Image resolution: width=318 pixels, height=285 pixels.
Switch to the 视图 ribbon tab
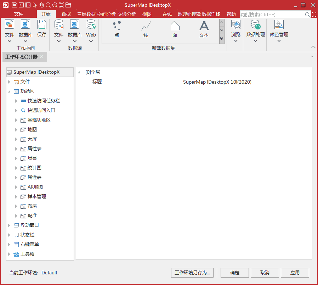pyautogui.click(x=147, y=14)
